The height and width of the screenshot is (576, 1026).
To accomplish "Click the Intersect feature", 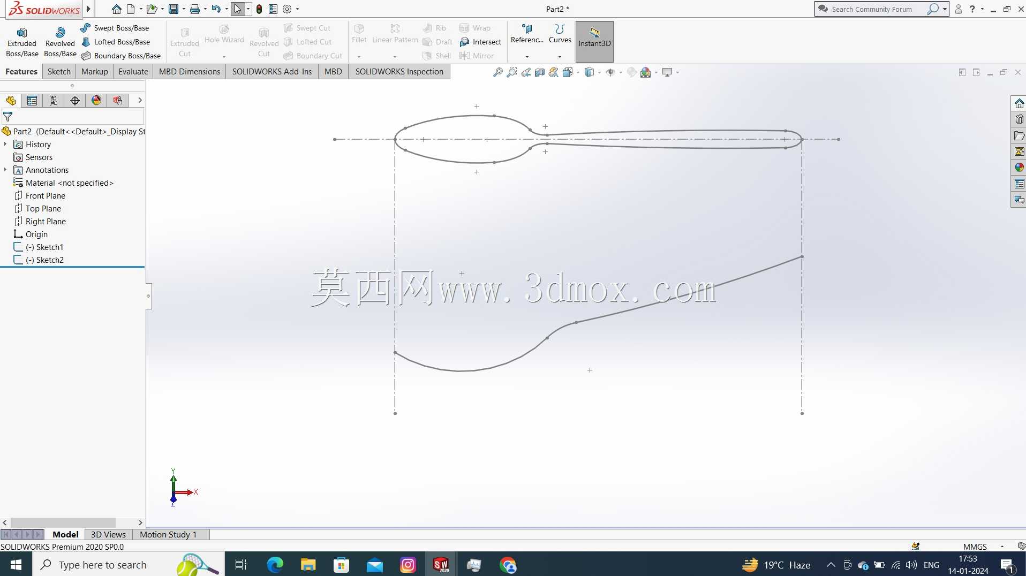I will point(480,42).
